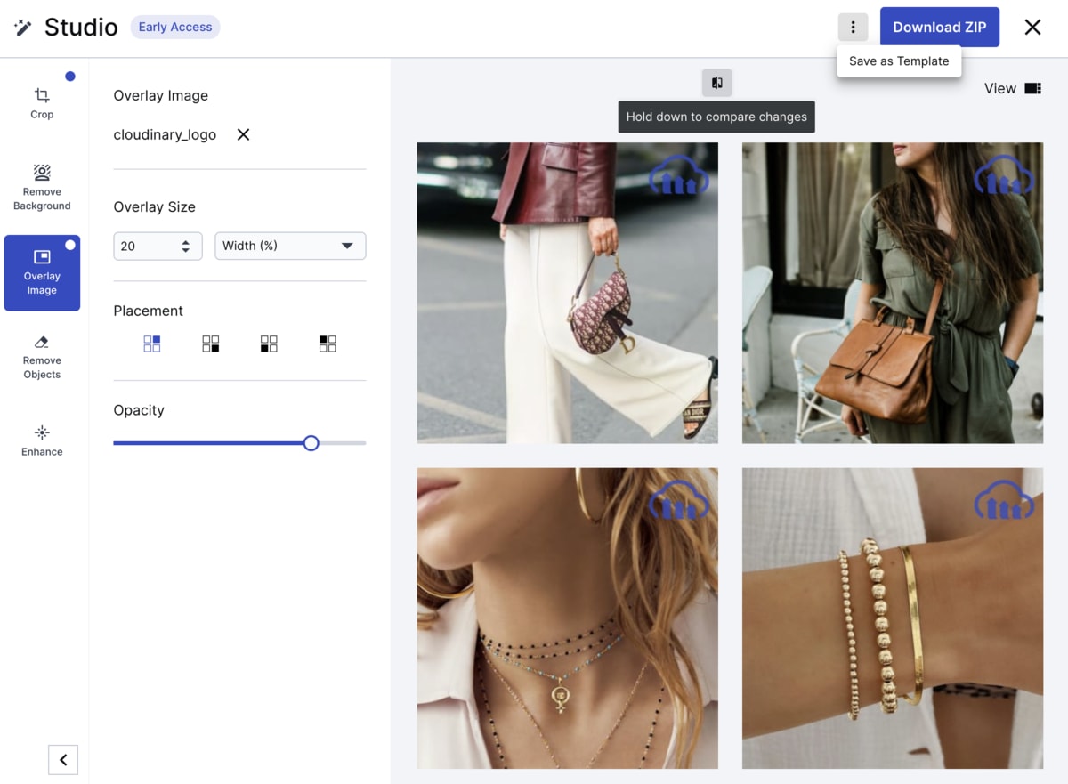Set placement to bottom-right corner

point(211,344)
